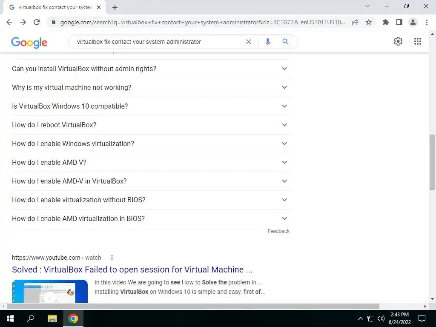The height and width of the screenshot is (327, 436).
Task: Expand "How do I enable AMD V?"
Action: (151, 162)
